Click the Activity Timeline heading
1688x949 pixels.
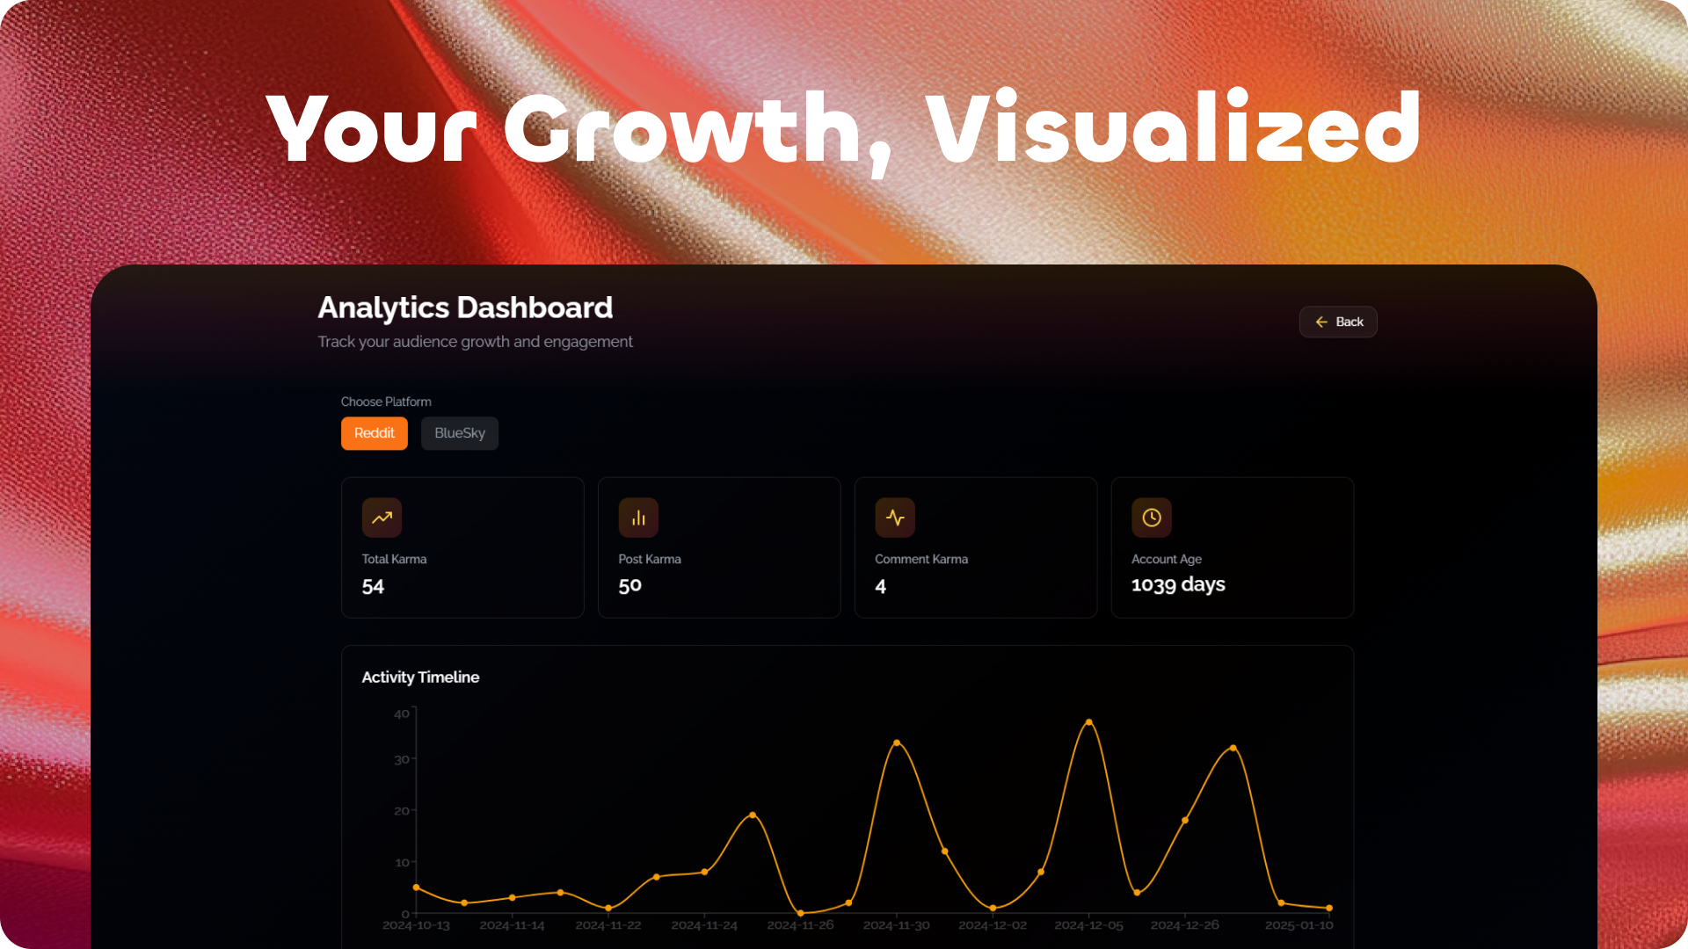click(420, 677)
